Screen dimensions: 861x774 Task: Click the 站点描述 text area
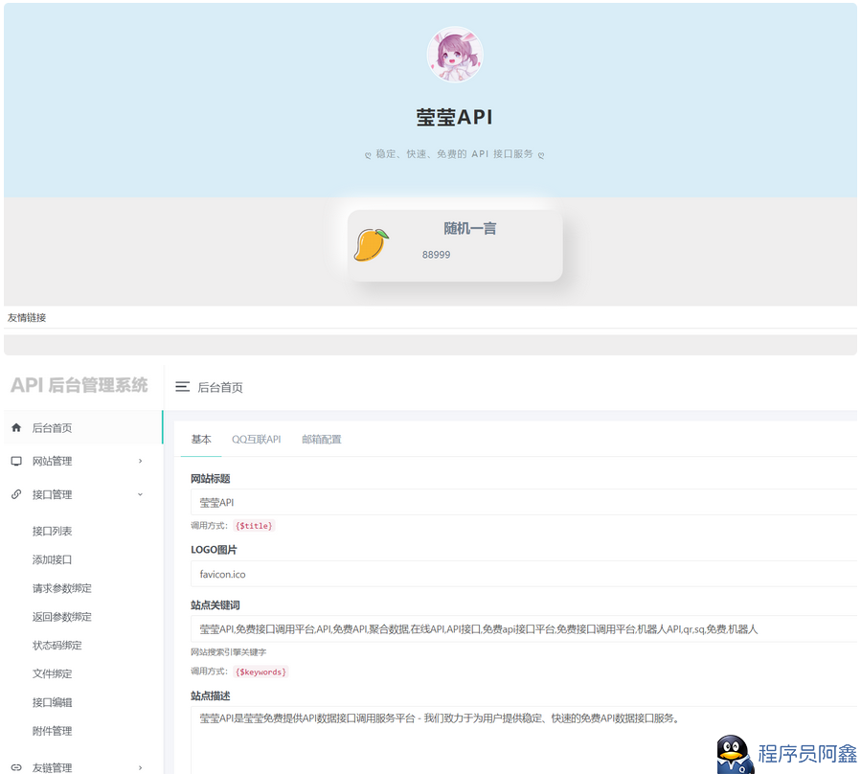point(524,740)
